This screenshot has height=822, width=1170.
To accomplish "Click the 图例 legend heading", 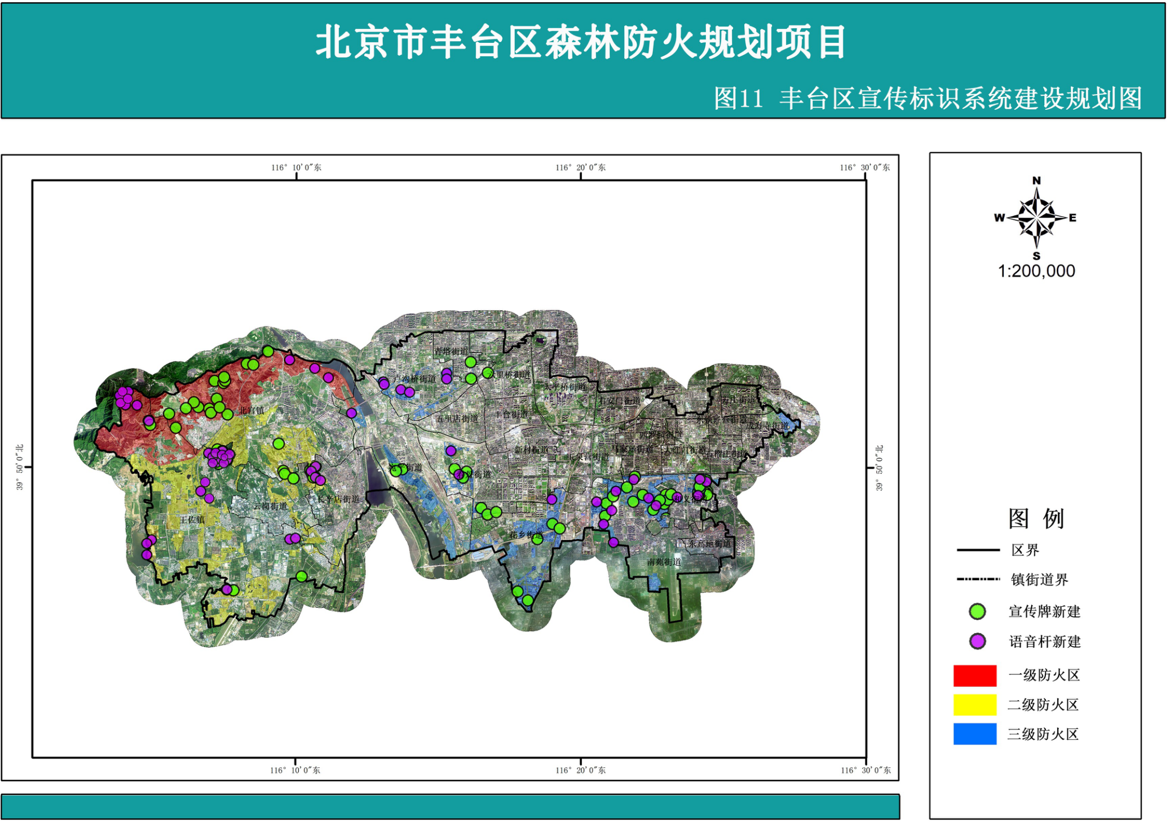I will (1036, 518).
